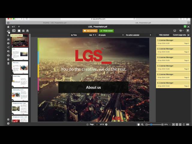Switch to ProofHQ LGS_Presentation browser tab
Viewport: 192px width, 144px height.
pos(55,23)
